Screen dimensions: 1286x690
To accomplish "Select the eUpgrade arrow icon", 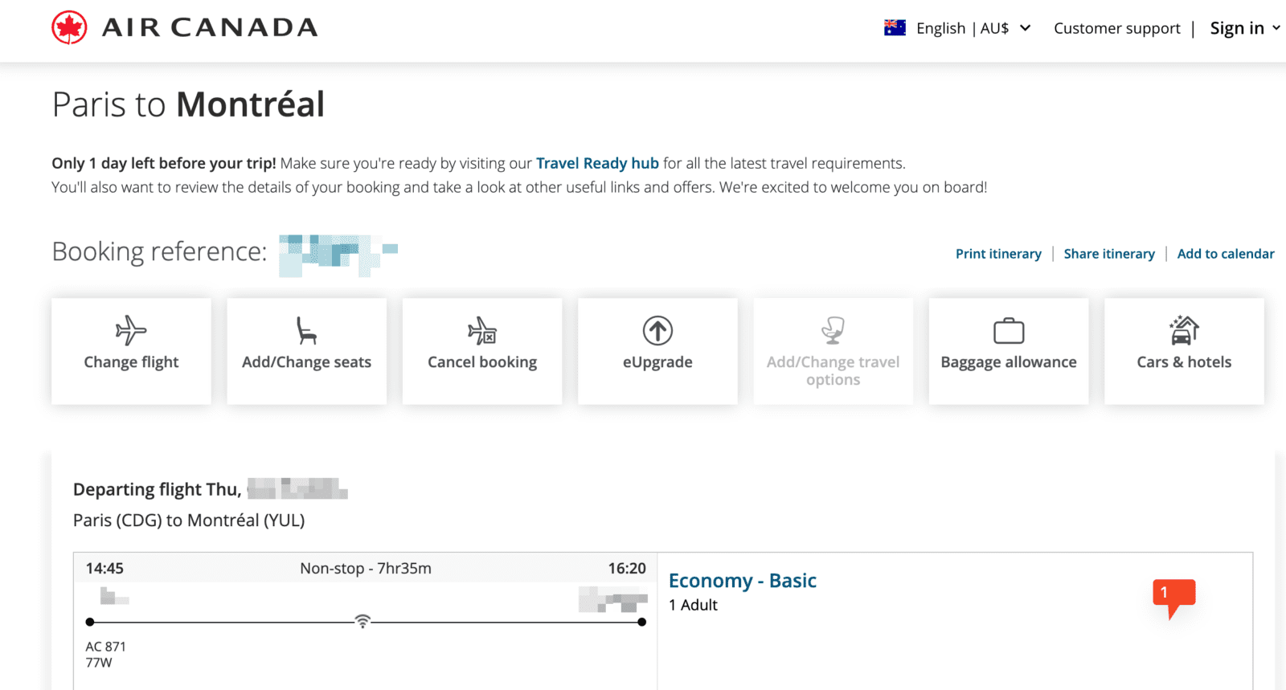I will 657,330.
